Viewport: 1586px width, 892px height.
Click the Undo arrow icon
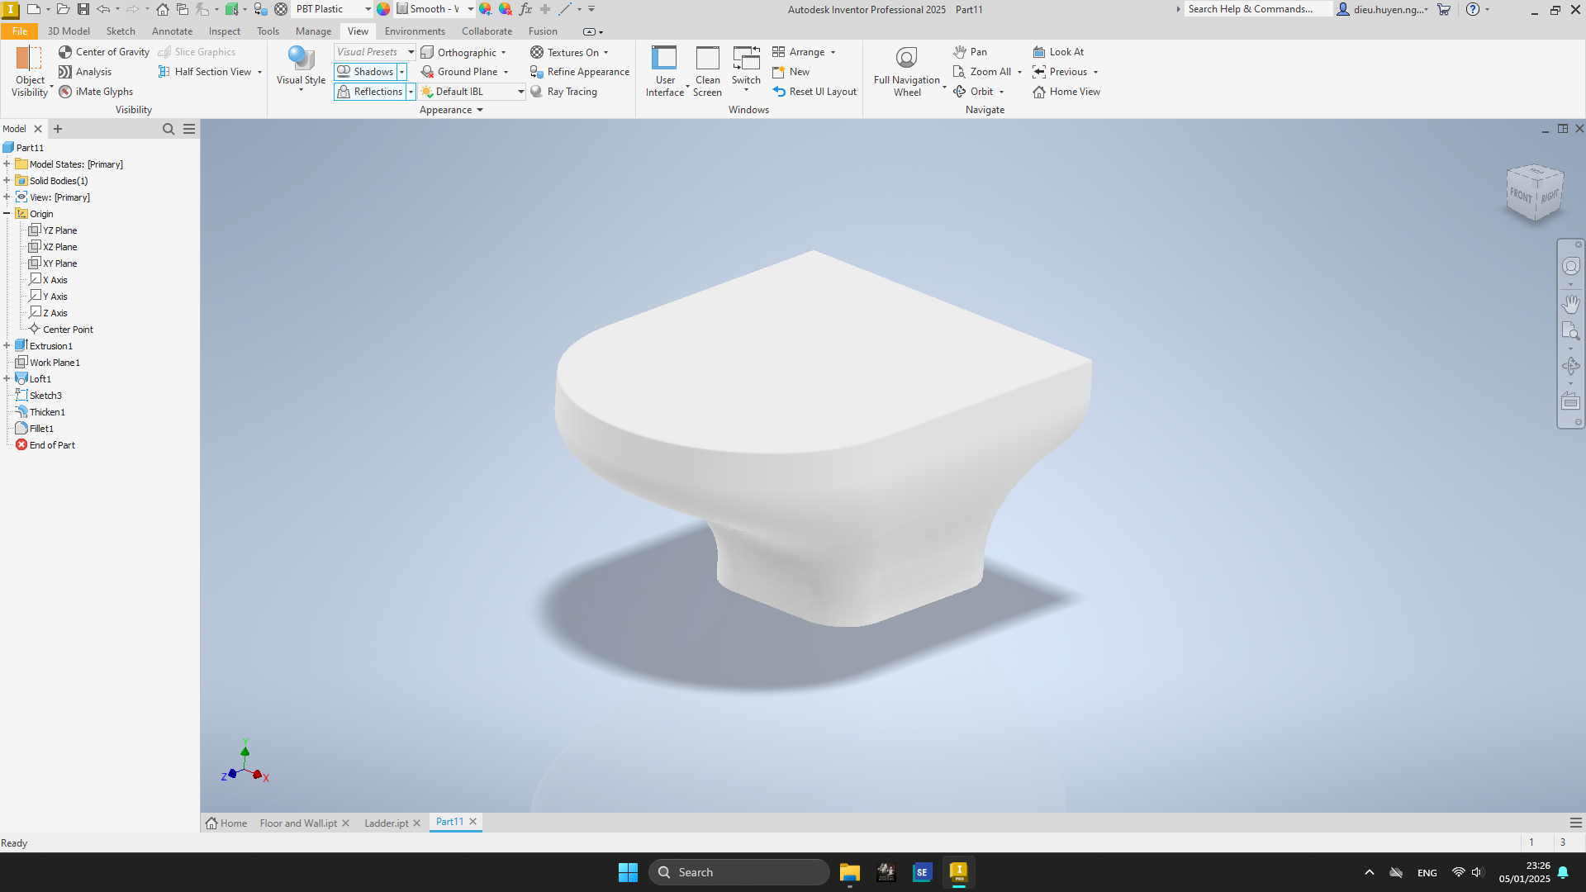(x=103, y=9)
